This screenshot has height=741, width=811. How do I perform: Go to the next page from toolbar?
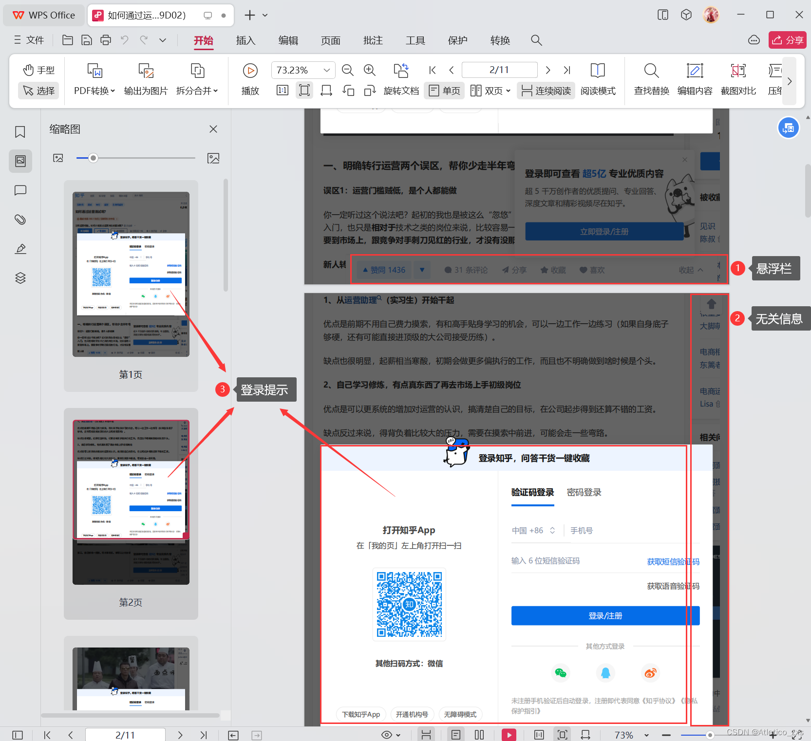[x=548, y=70]
